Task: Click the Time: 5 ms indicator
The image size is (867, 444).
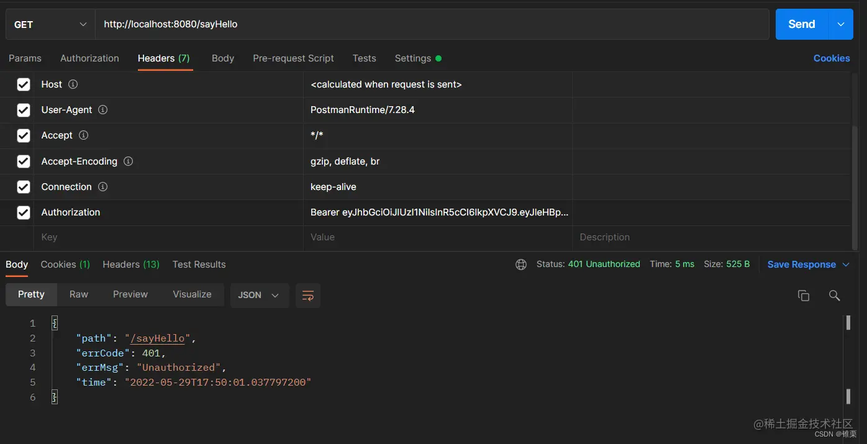Action: (672, 265)
